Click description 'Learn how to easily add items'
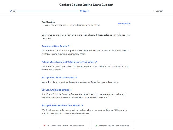 tap(85, 68)
